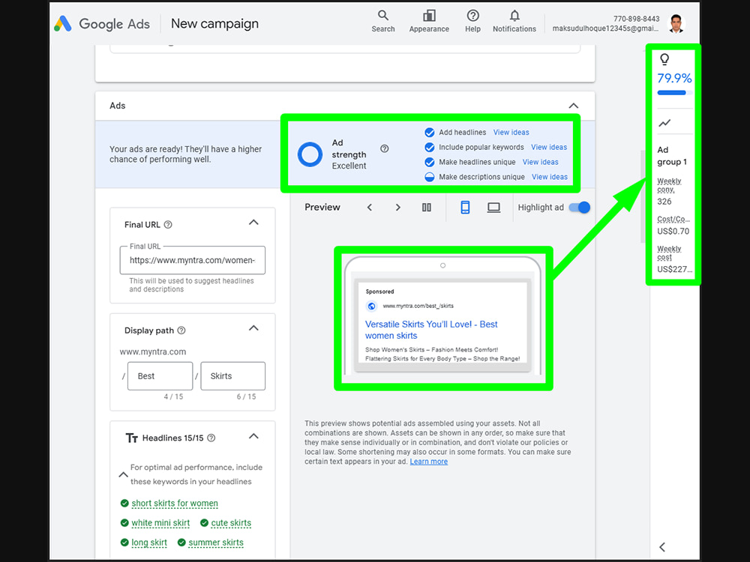Click the 79.9% optimization score bar
Screen dimensions: 750x562
pos(674,93)
